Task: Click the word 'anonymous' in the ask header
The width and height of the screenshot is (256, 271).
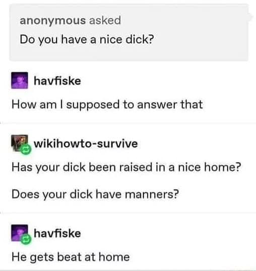Action: (x=53, y=21)
